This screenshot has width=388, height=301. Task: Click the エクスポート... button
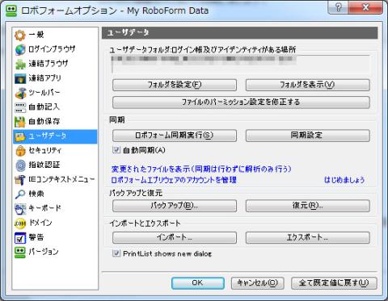[307, 237]
